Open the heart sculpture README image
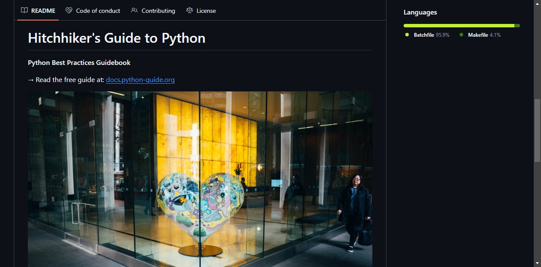541x267 pixels. pos(200,179)
